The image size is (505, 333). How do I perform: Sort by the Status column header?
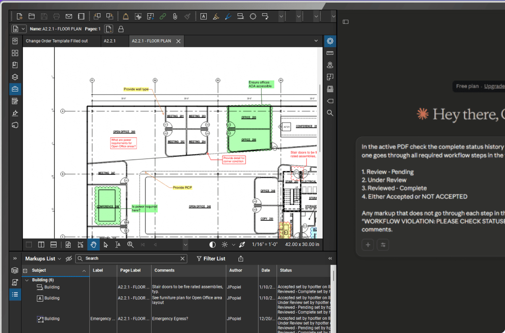304,271
